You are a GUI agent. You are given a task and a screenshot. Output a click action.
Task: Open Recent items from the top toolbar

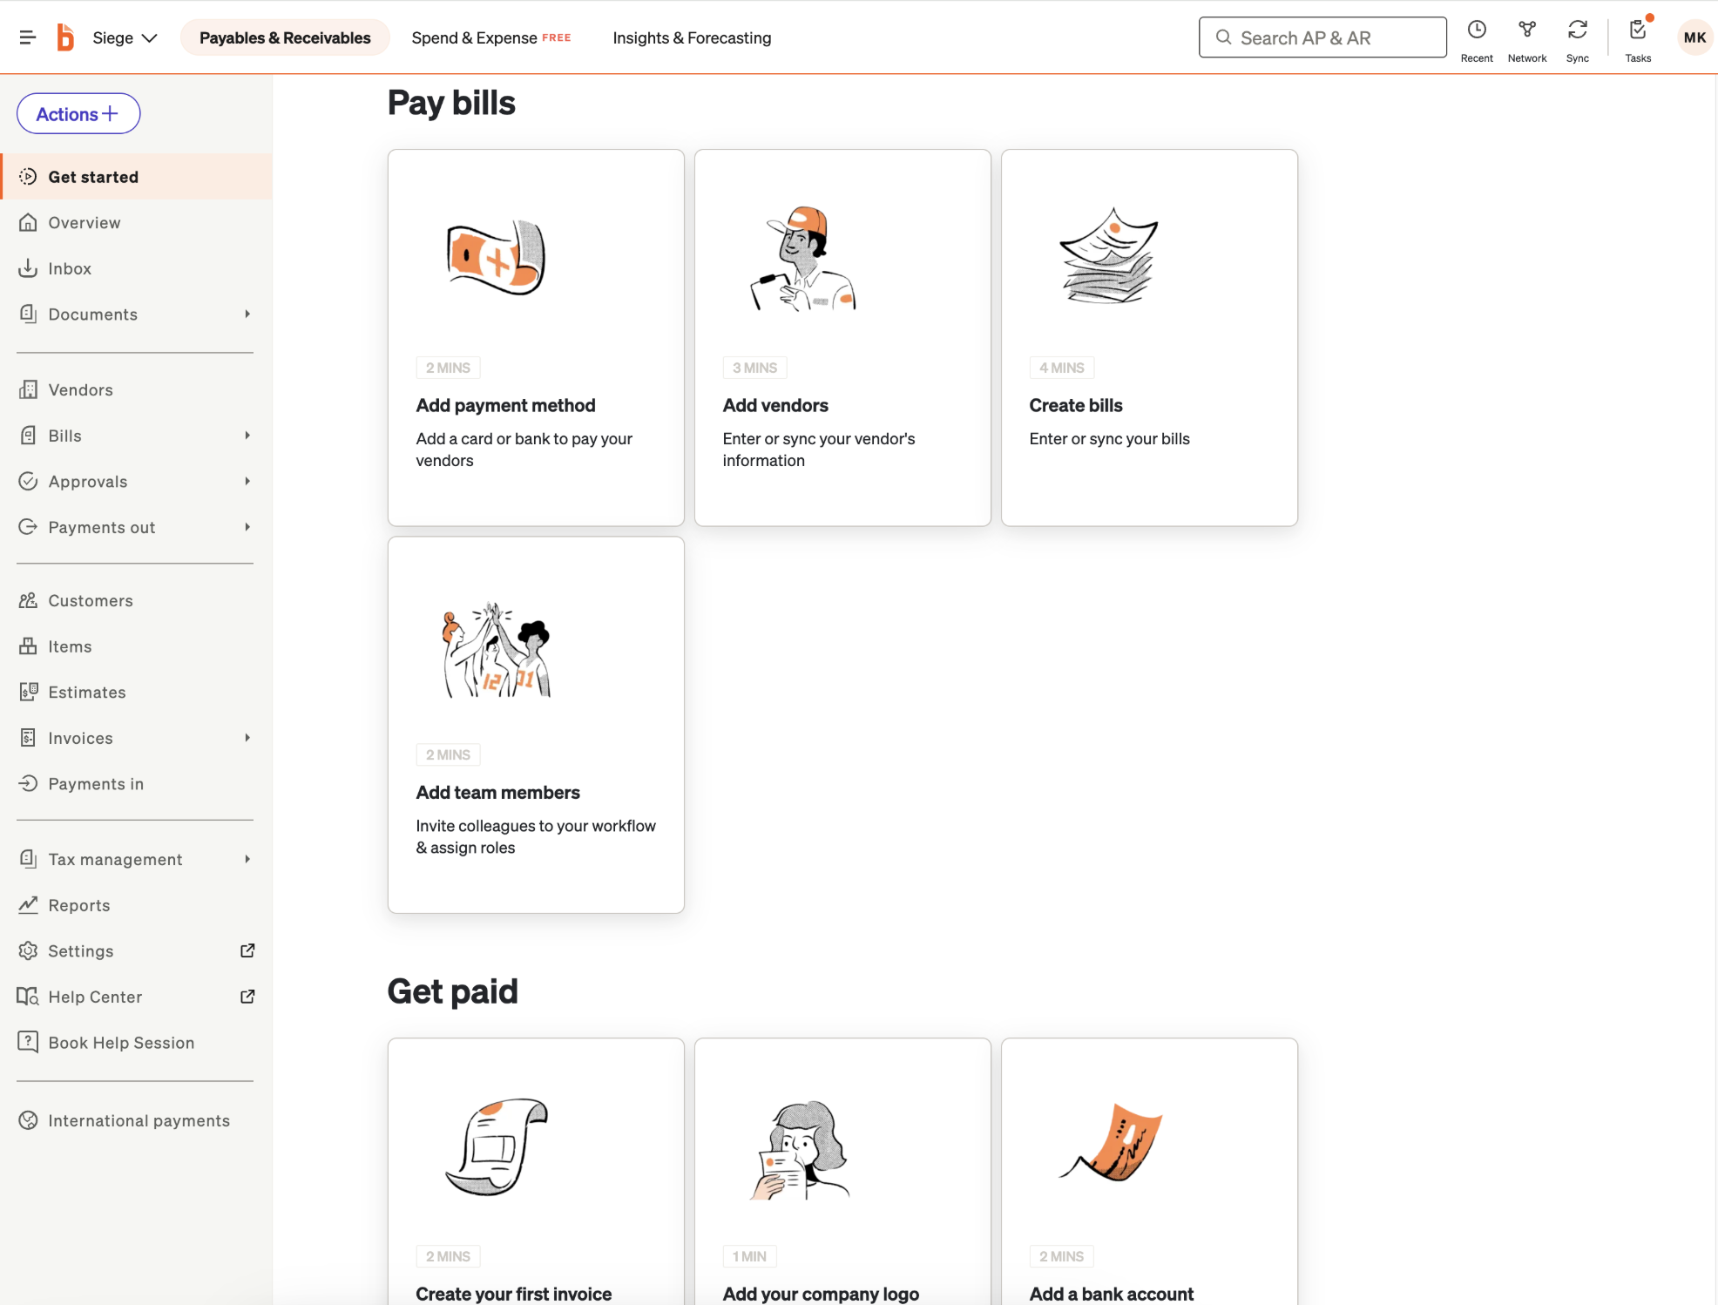(1477, 37)
